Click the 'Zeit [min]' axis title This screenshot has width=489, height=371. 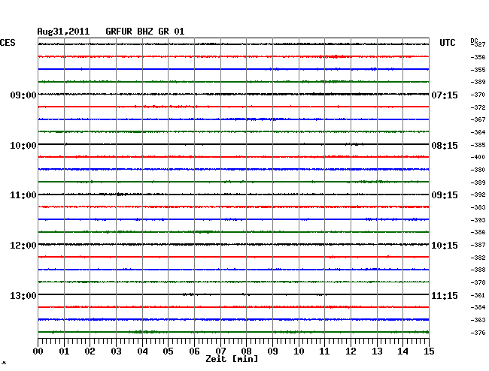point(232,359)
